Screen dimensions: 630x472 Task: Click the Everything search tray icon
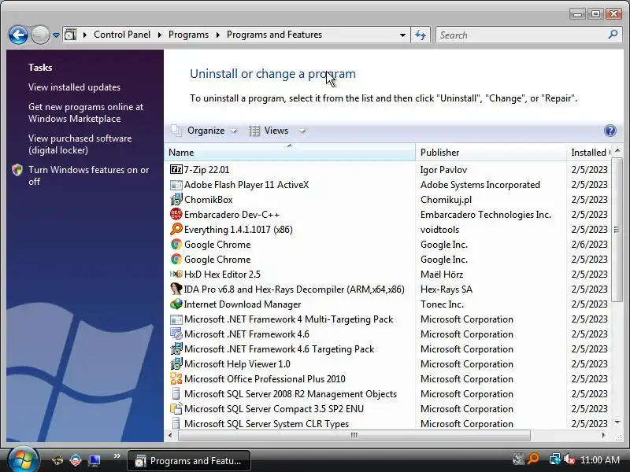(533, 459)
